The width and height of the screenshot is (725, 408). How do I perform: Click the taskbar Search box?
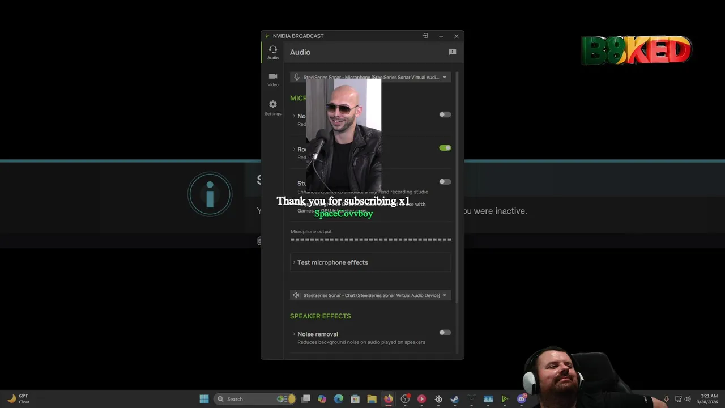[255, 399]
